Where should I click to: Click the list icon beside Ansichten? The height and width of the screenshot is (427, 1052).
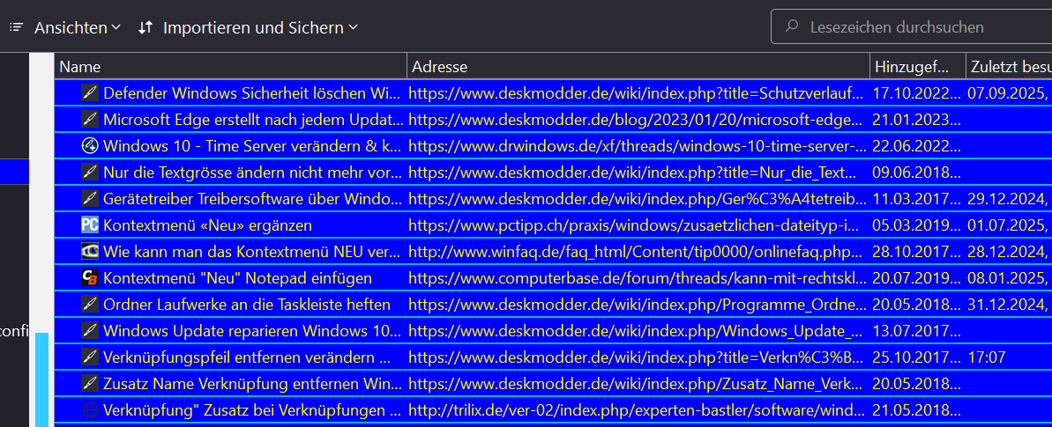coord(17,27)
